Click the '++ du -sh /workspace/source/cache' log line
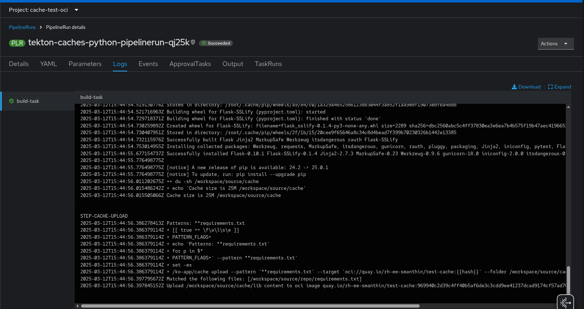584x309 pixels. coord(169,182)
